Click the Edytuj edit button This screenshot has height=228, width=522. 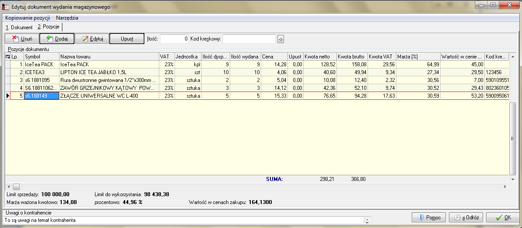tap(92, 39)
